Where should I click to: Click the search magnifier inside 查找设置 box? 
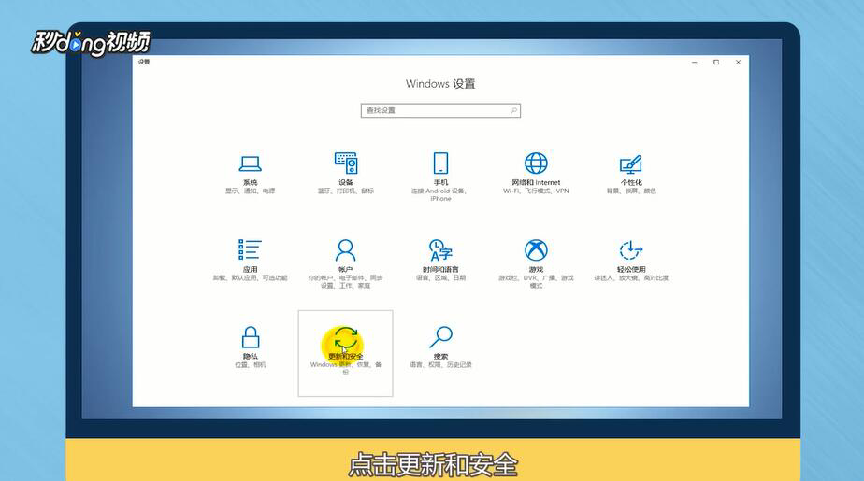[513, 110]
